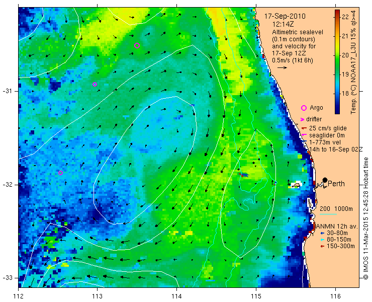Click the drifter legend label

[x=314, y=119]
